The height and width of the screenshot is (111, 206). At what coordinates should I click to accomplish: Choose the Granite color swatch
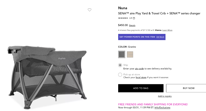click(x=122, y=54)
